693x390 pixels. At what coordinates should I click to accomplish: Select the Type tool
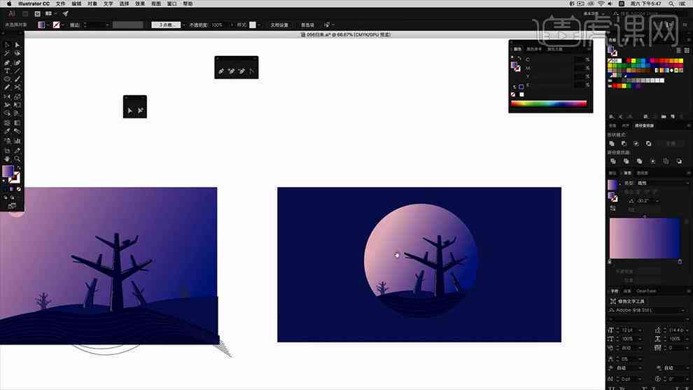point(7,71)
